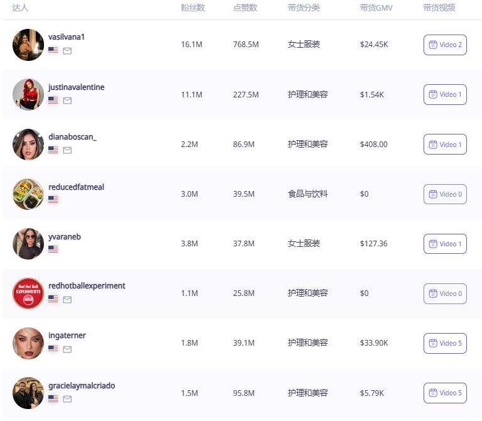The height and width of the screenshot is (421, 482).
Task: Click ingaterner profile picture
Action: [x=28, y=343]
